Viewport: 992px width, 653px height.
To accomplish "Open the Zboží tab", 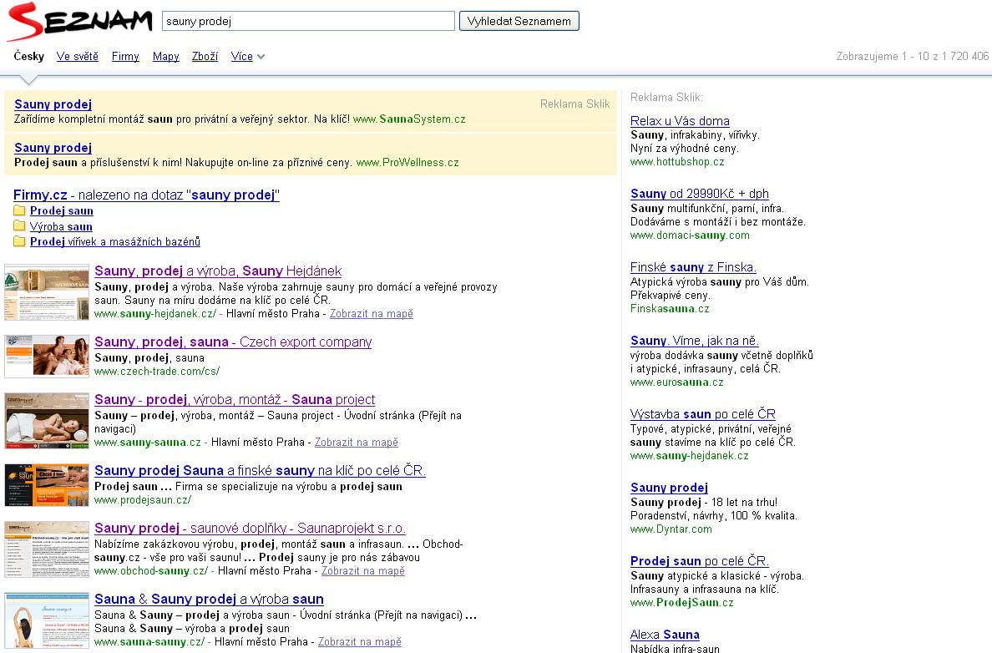I will point(205,56).
